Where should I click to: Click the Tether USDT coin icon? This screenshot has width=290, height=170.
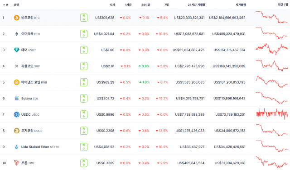tap(16, 50)
